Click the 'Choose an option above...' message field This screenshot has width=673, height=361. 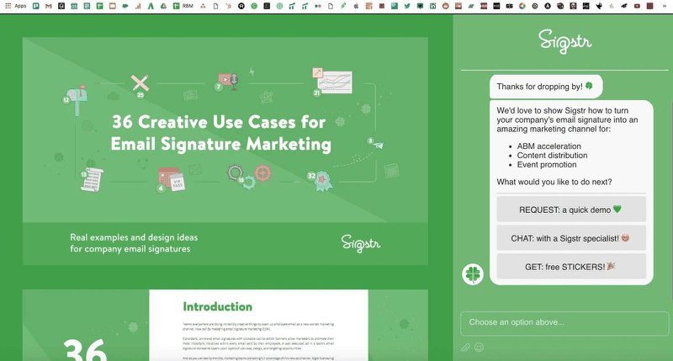pos(564,323)
